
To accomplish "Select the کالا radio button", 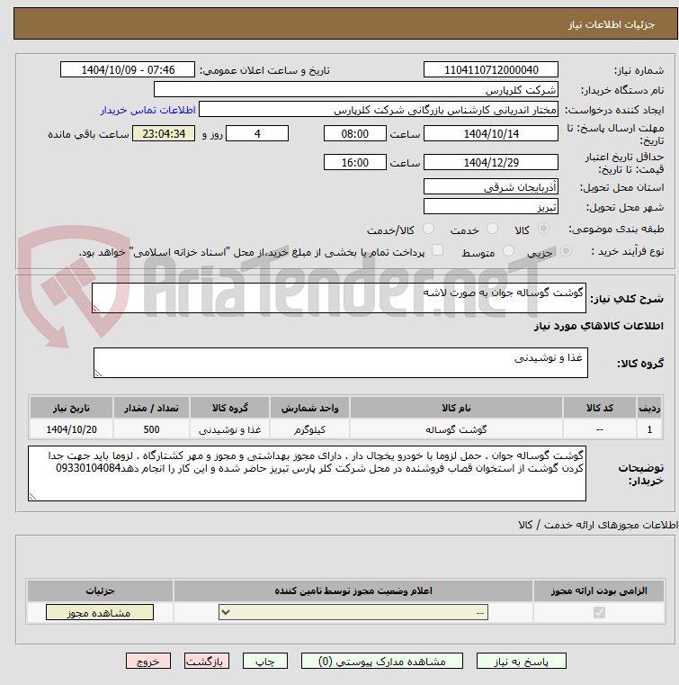I will click(x=544, y=228).
